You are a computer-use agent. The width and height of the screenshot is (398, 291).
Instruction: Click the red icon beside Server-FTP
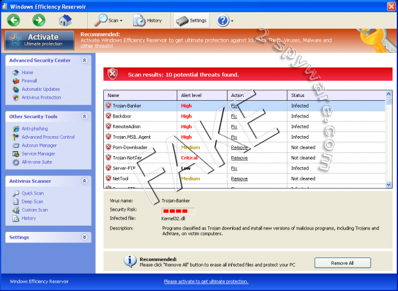(108, 168)
